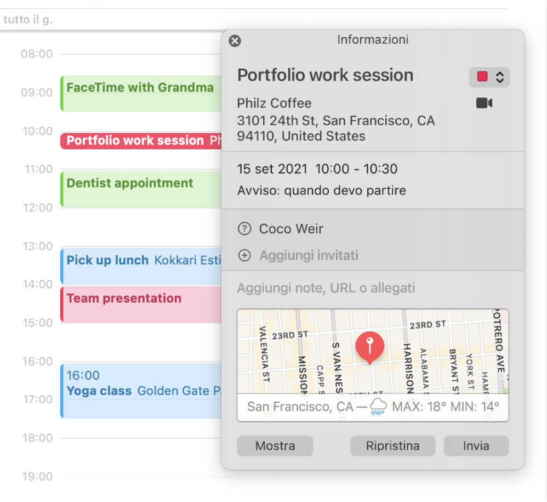Click the Invia button
This screenshot has height=502, width=547.
(x=476, y=446)
